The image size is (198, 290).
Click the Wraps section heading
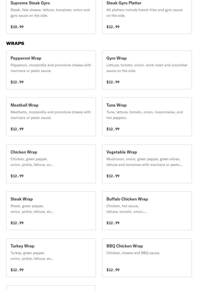(15, 43)
